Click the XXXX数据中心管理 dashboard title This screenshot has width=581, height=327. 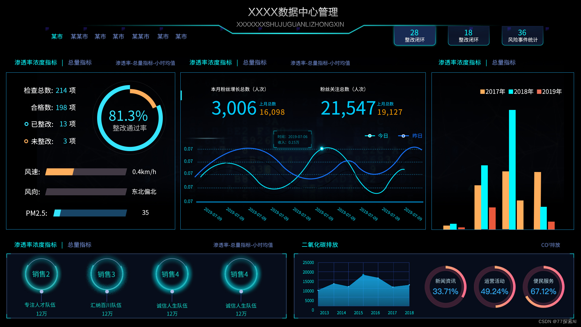[x=293, y=12]
